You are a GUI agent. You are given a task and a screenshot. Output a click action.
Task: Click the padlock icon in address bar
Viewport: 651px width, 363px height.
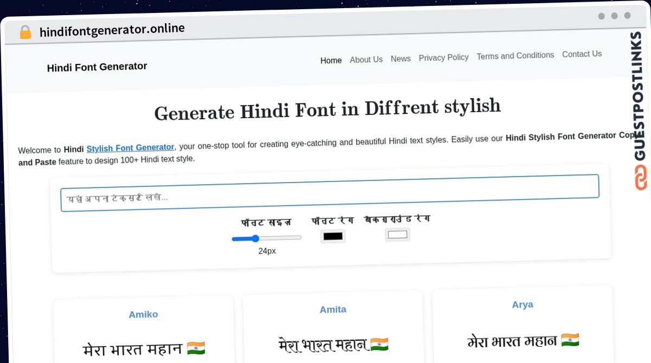pos(25,33)
